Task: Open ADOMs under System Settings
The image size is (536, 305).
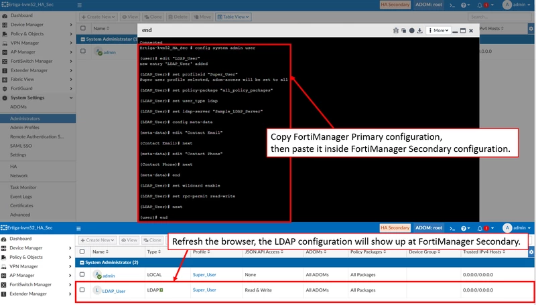Action: coord(19,107)
